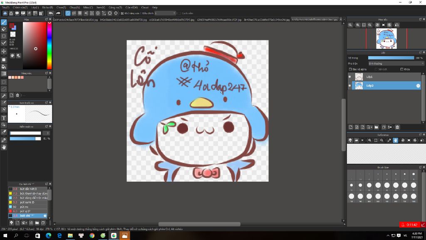Enable the radial snap guide

pos(92,13)
